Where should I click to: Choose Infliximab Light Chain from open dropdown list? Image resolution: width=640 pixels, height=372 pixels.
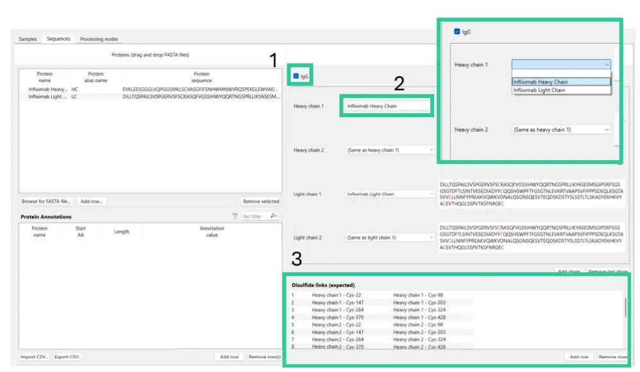[539, 90]
